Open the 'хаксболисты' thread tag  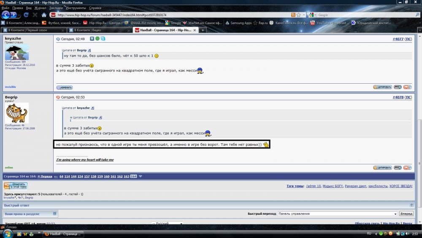pos(378,186)
